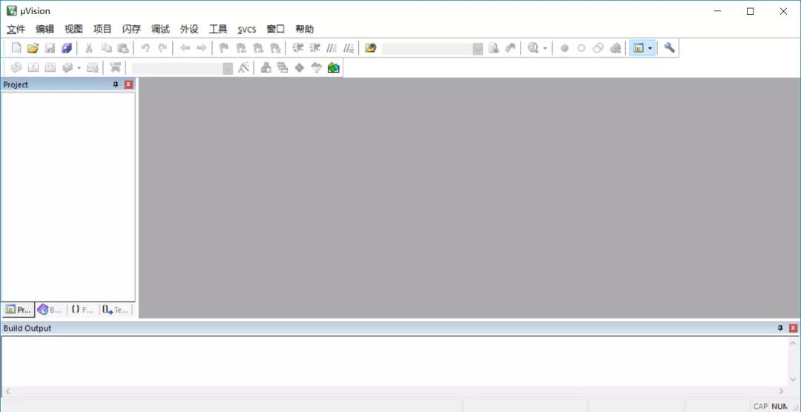The image size is (801, 412).
Task: Cut selection using the scissors icon
Action: point(89,48)
